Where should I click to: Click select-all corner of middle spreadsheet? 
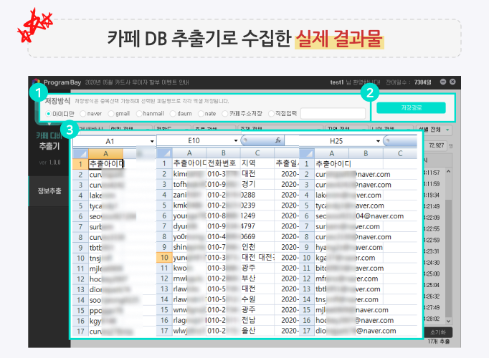pyautogui.click(x=163, y=153)
